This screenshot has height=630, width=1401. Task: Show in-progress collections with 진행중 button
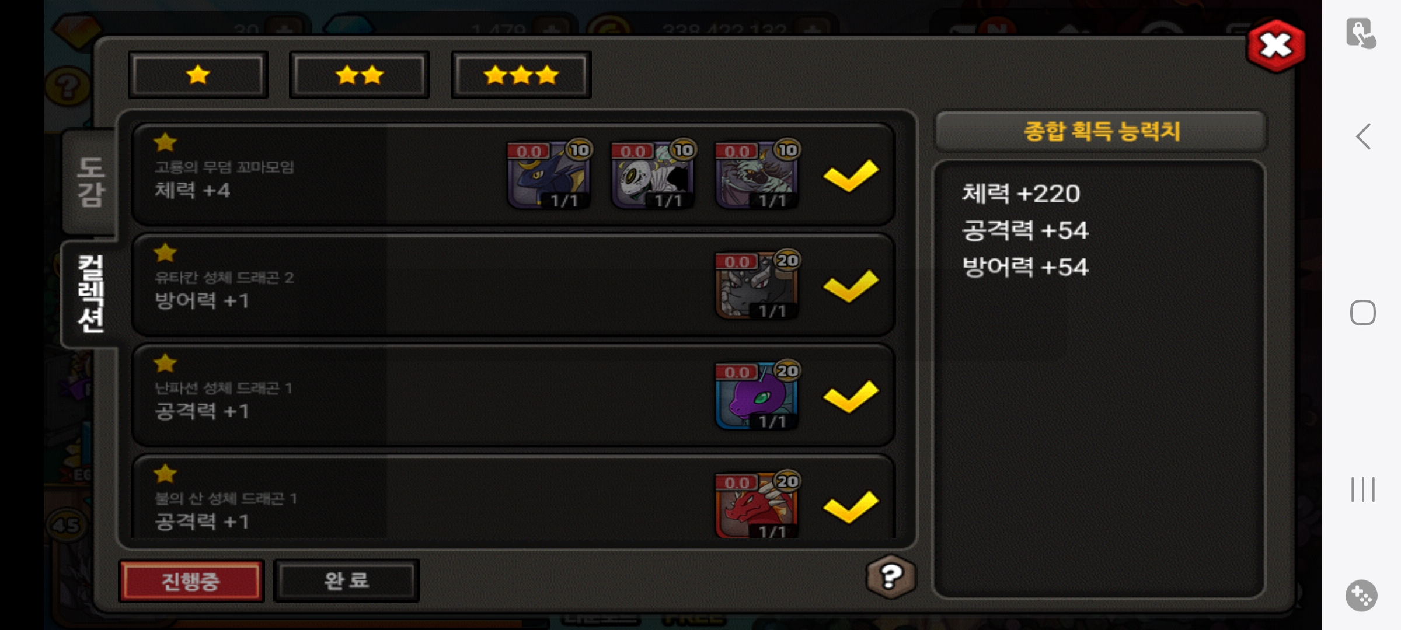pyautogui.click(x=191, y=581)
